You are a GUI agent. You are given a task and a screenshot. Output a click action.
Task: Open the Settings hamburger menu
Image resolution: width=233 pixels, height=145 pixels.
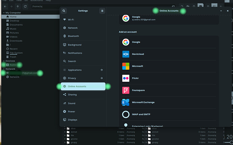pos(102,11)
